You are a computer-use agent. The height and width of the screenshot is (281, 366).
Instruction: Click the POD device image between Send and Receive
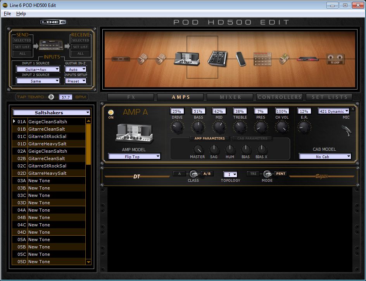pos(51,45)
